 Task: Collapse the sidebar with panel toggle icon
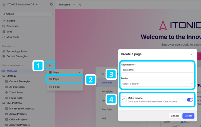pyautogui.click(x=51, y=5)
